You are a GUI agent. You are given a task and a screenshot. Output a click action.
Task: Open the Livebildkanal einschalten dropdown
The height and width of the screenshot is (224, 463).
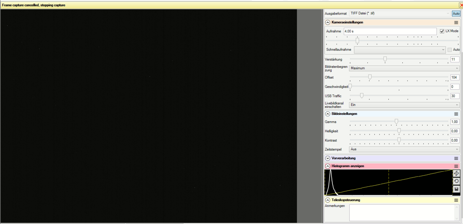click(x=404, y=105)
